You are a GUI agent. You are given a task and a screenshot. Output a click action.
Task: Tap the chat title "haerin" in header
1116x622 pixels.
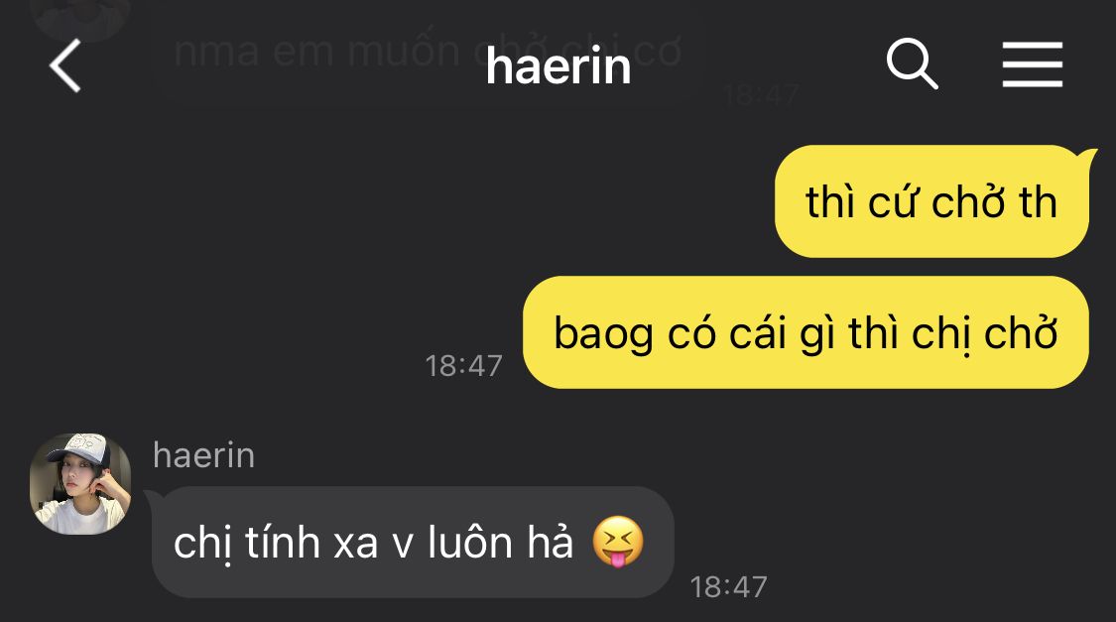pos(558,66)
